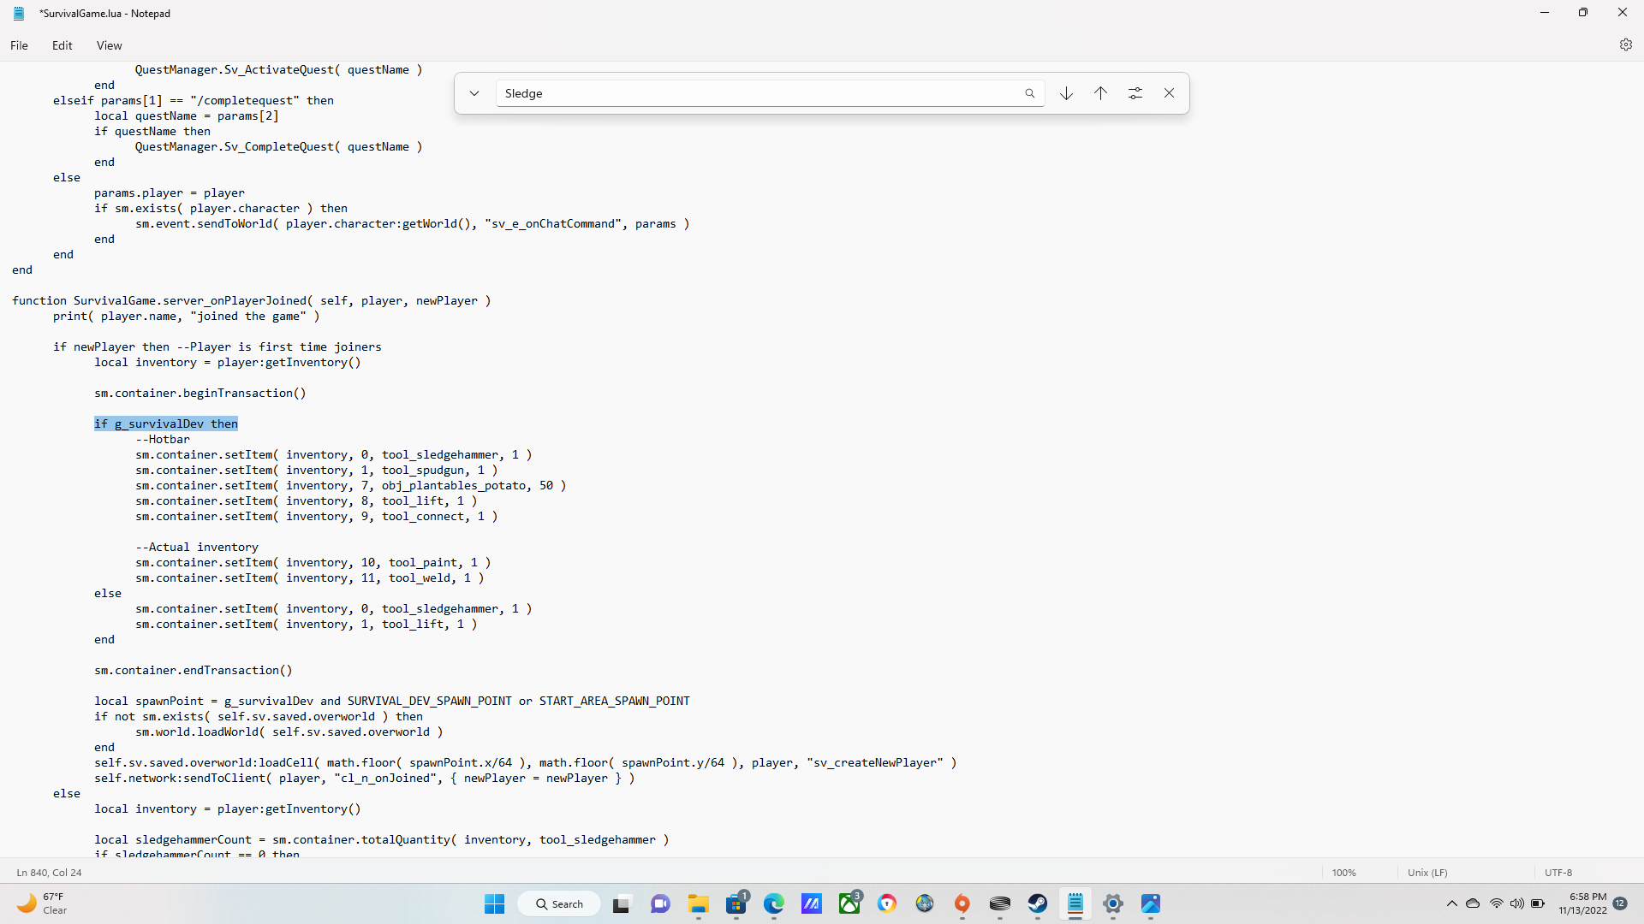Image resolution: width=1644 pixels, height=924 pixels.
Task: Expand the replace chevron in find bar
Action: point(474,93)
